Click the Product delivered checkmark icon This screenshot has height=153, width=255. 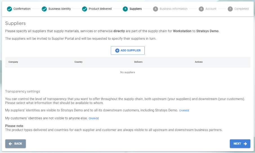[84, 9]
